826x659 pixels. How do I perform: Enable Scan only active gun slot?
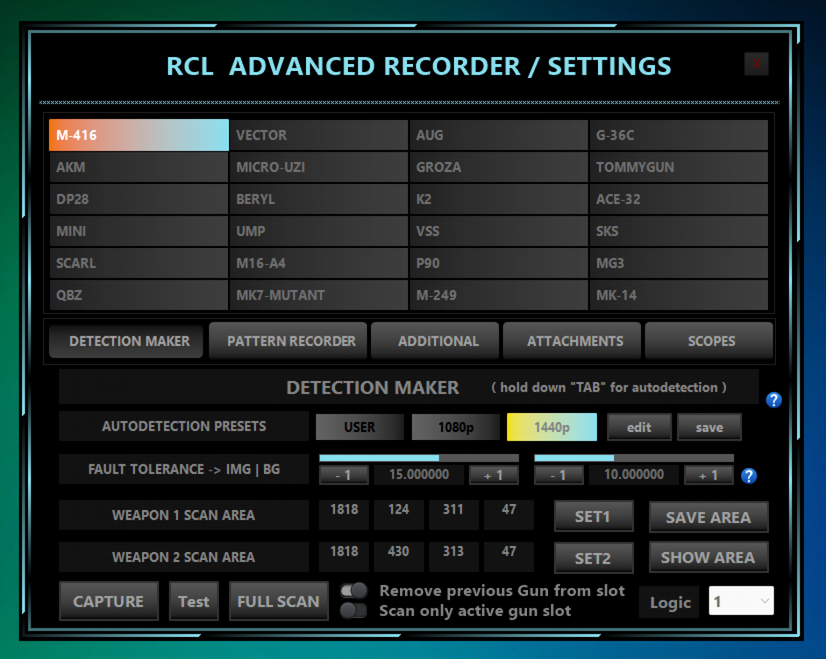(x=353, y=611)
